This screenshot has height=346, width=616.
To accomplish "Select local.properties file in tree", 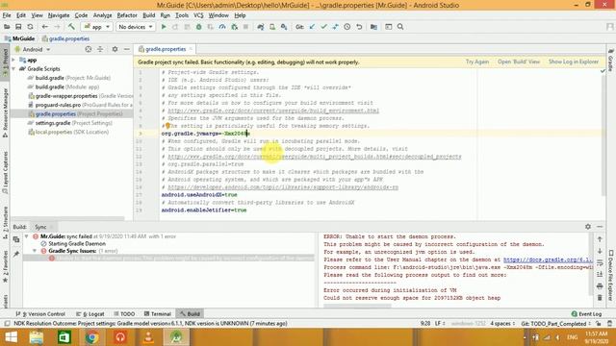I will 68,132.
